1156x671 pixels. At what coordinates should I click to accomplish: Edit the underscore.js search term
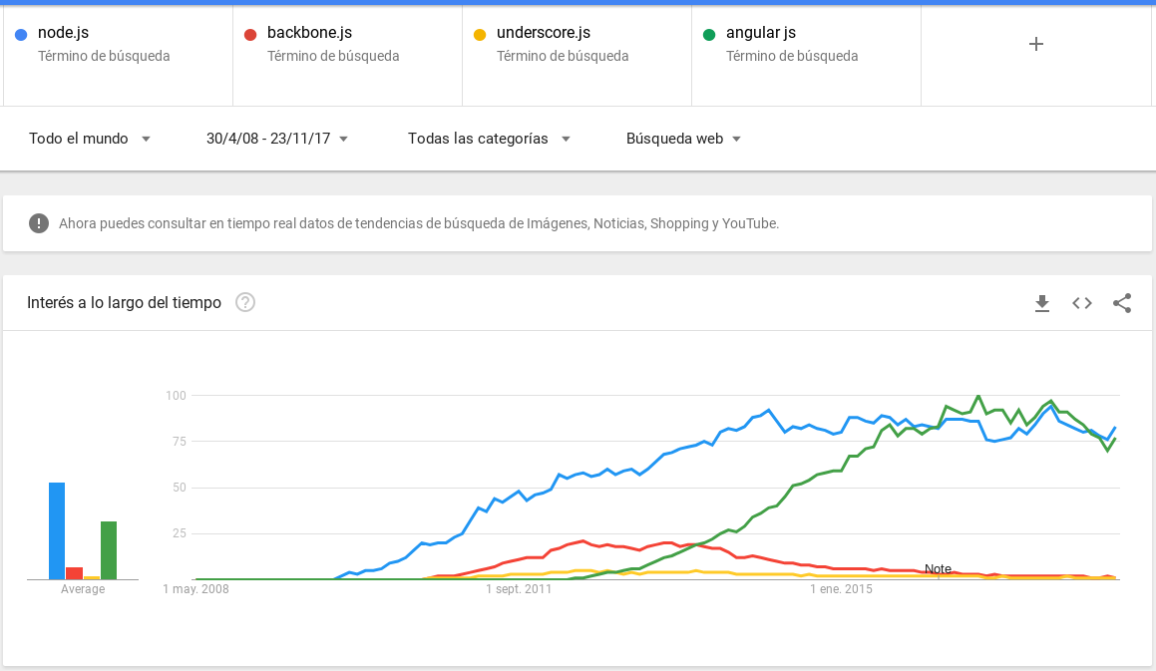(544, 33)
